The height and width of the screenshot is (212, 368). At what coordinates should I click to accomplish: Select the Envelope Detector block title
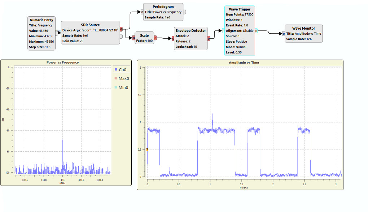point(190,31)
